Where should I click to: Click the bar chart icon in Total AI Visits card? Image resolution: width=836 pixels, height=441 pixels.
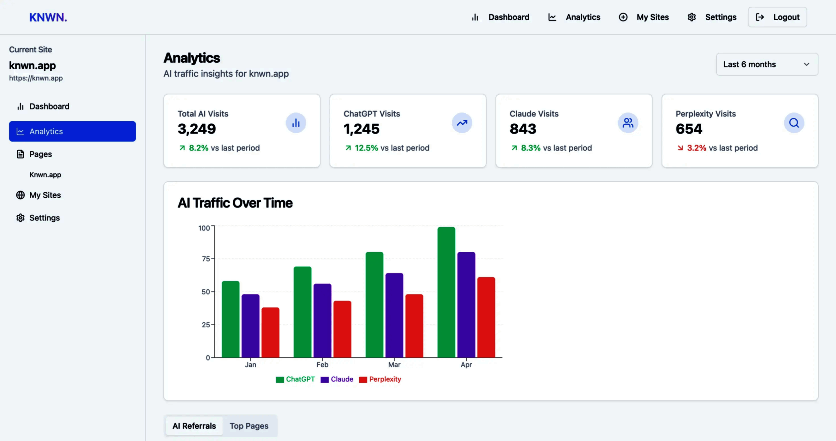pyautogui.click(x=295, y=123)
